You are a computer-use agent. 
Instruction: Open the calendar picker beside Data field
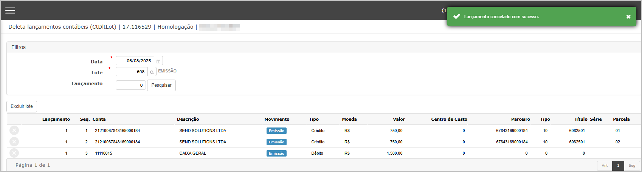[158, 61]
